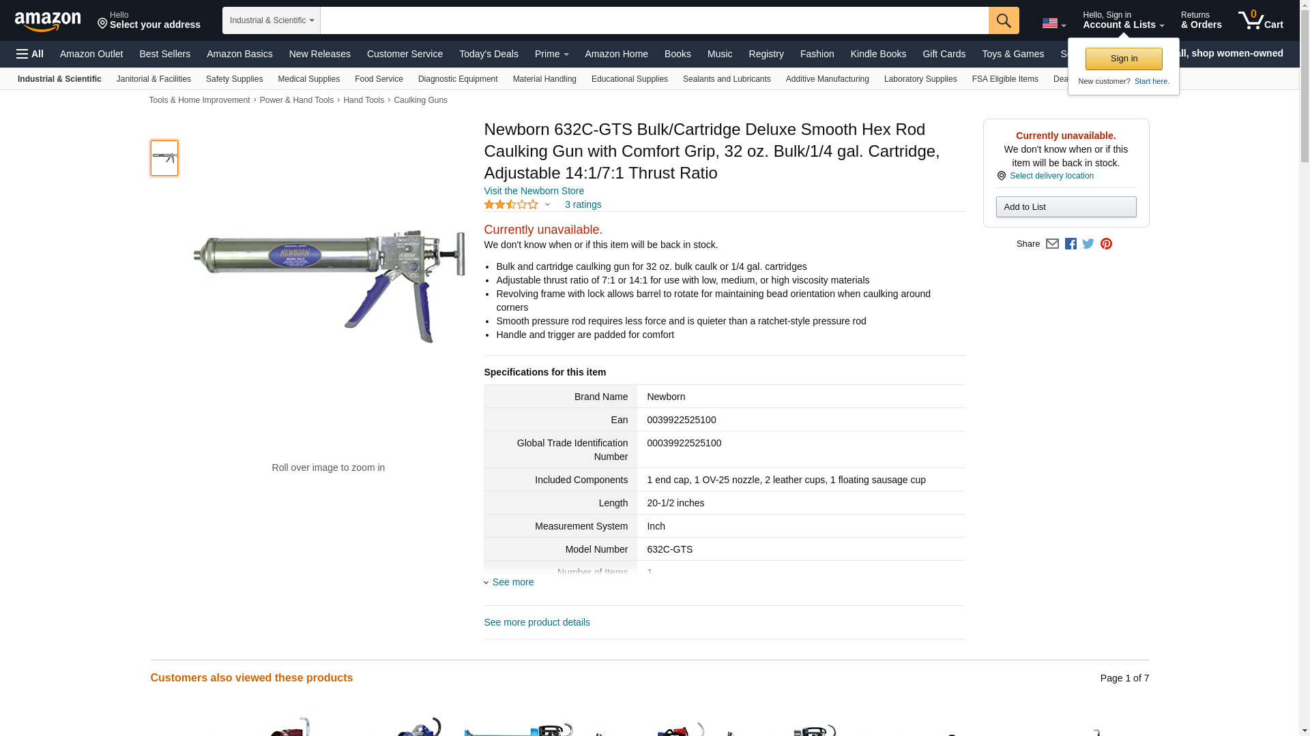Click the Sign in button
This screenshot has height=736, width=1310.
click(1124, 59)
